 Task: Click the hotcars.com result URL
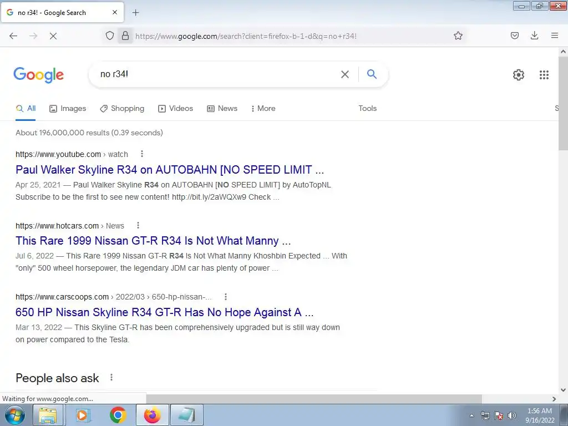[x=69, y=226]
